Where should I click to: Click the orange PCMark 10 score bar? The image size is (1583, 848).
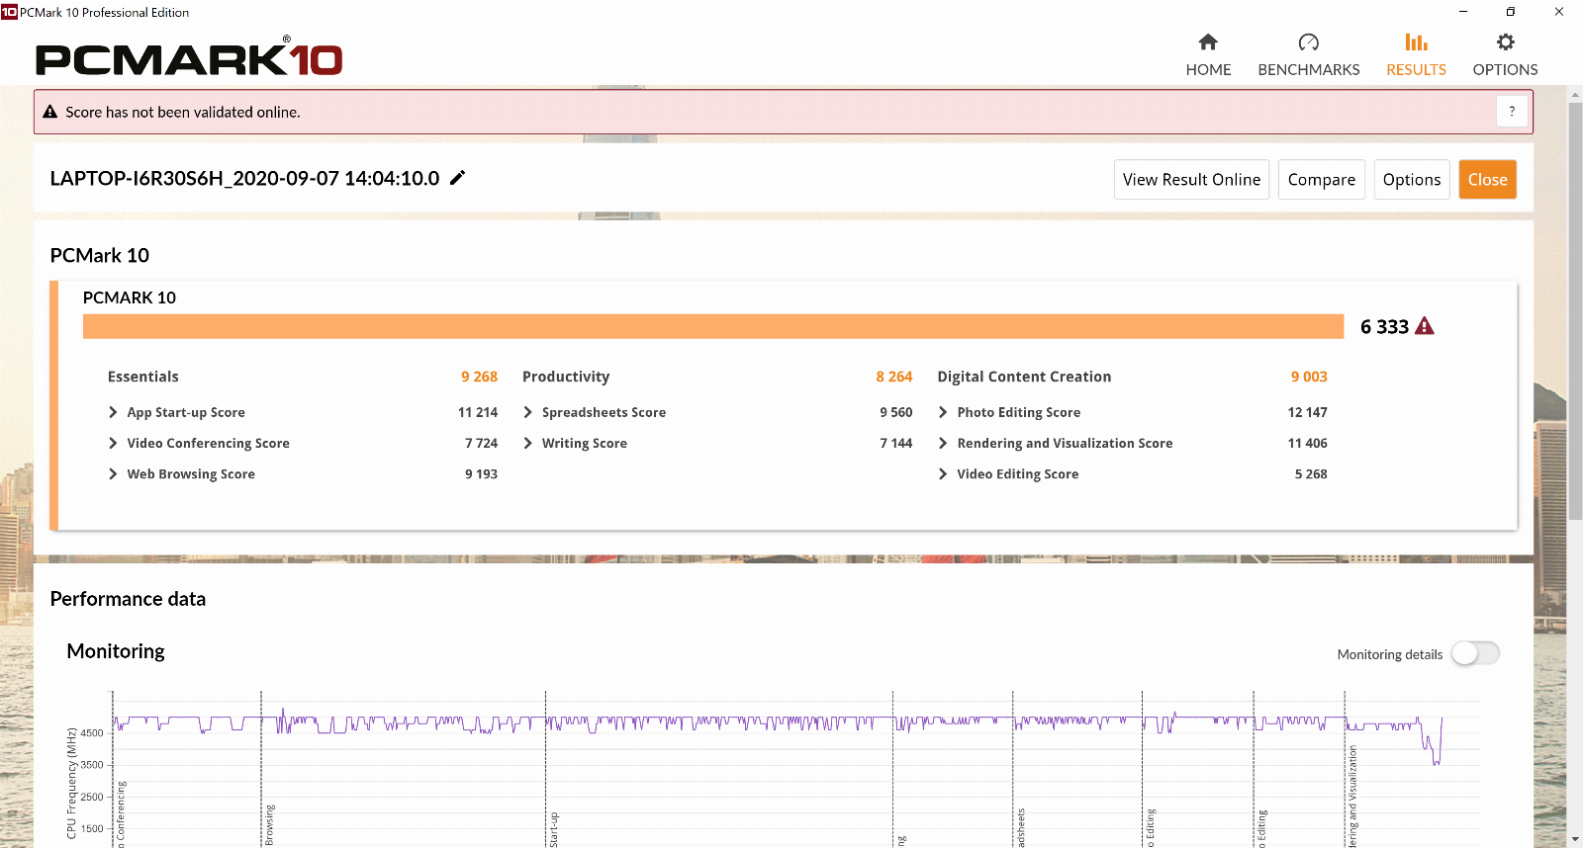(x=713, y=326)
